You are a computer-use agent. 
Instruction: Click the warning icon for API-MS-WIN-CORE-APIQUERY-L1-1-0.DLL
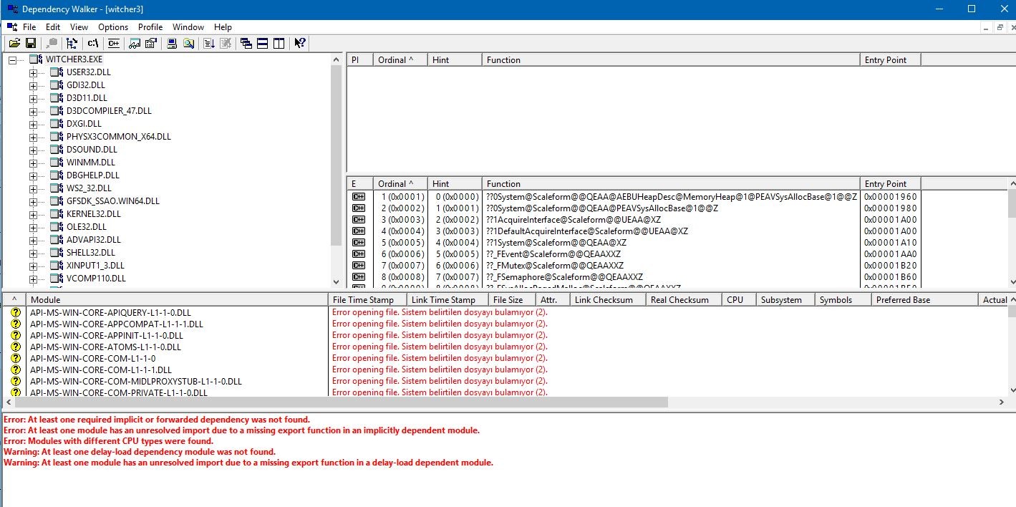16,313
